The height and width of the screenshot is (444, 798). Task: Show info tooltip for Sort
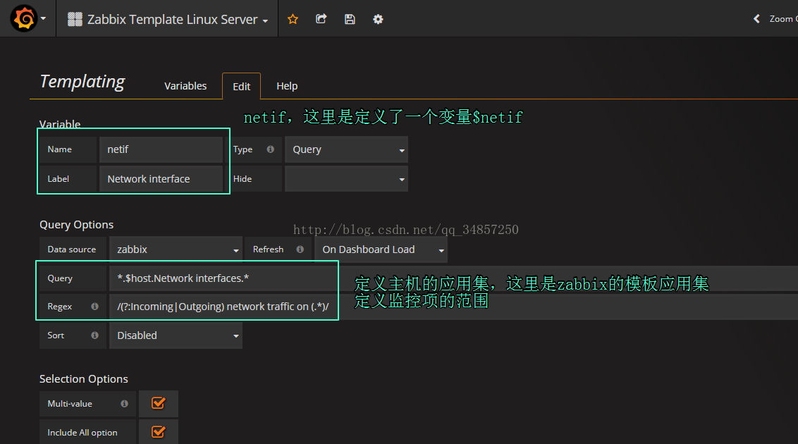(94, 335)
